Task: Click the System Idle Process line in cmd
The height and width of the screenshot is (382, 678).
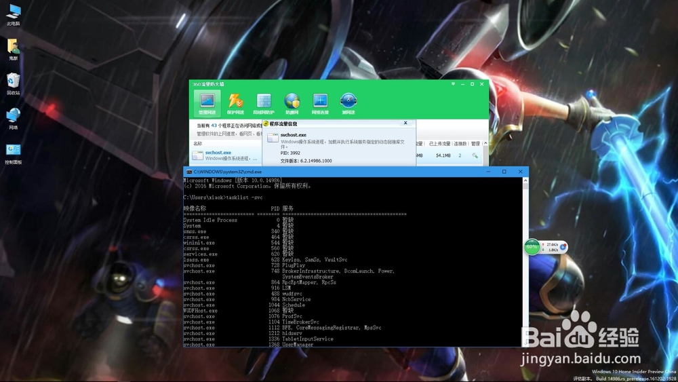Action: (x=238, y=220)
